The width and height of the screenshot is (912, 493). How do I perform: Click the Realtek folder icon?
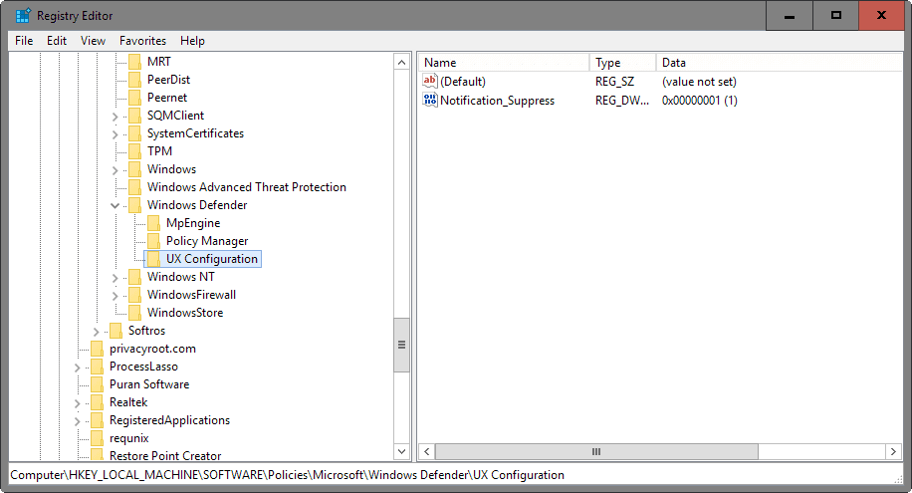coord(98,402)
